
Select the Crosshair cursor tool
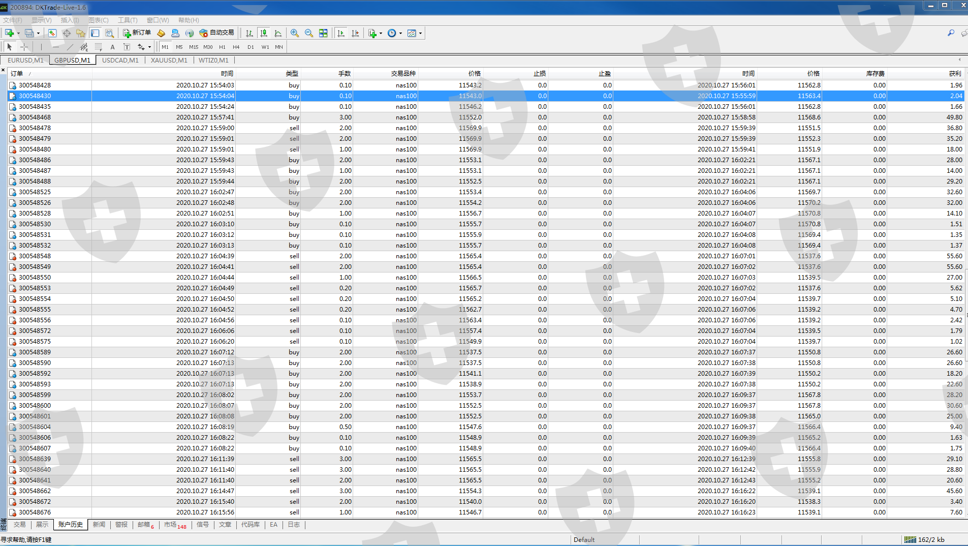[24, 47]
